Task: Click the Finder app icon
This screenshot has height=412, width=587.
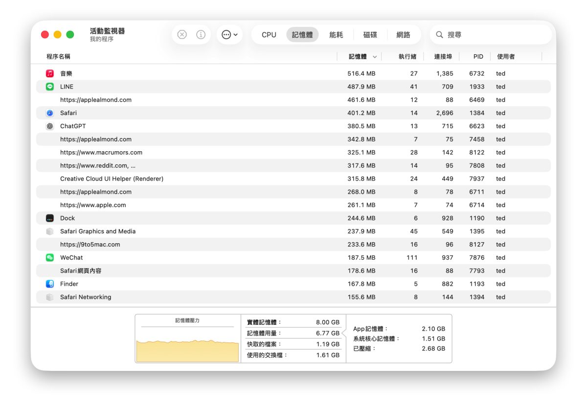Action: click(50, 284)
